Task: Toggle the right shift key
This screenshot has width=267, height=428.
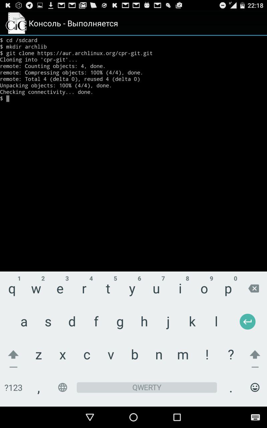Action: click(255, 355)
